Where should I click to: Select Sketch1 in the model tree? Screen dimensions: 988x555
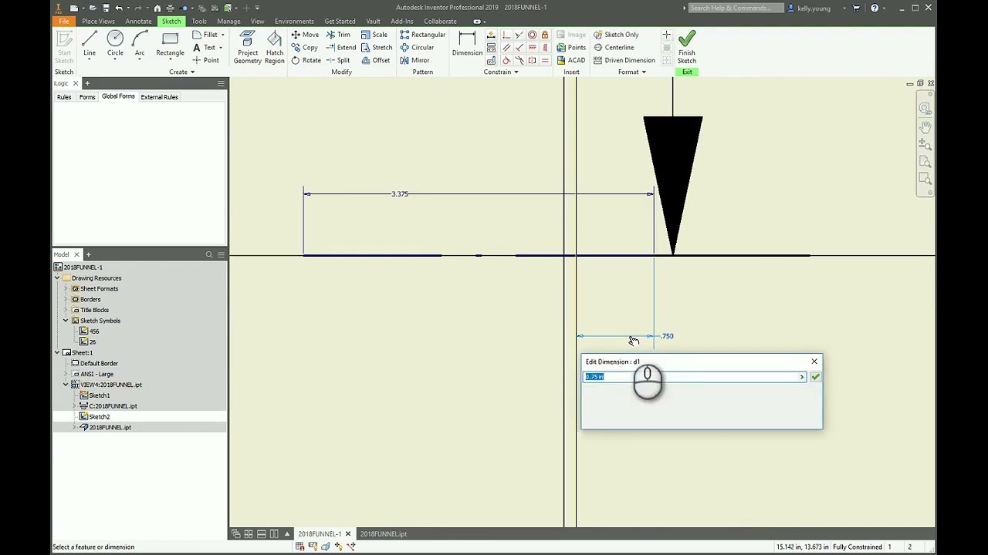pos(99,395)
